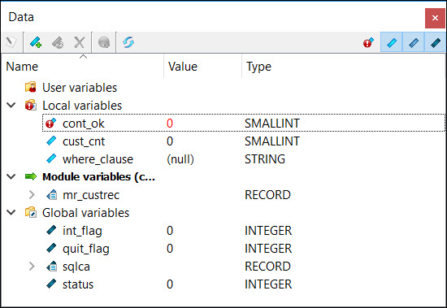447x308 pixels.
Task: Toggle the medium blue module variables filter
Action: pyautogui.click(x=414, y=43)
